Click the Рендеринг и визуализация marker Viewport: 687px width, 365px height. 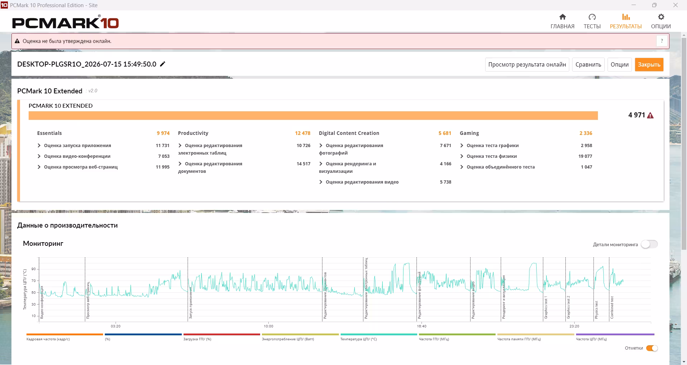click(x=504, y=297)
